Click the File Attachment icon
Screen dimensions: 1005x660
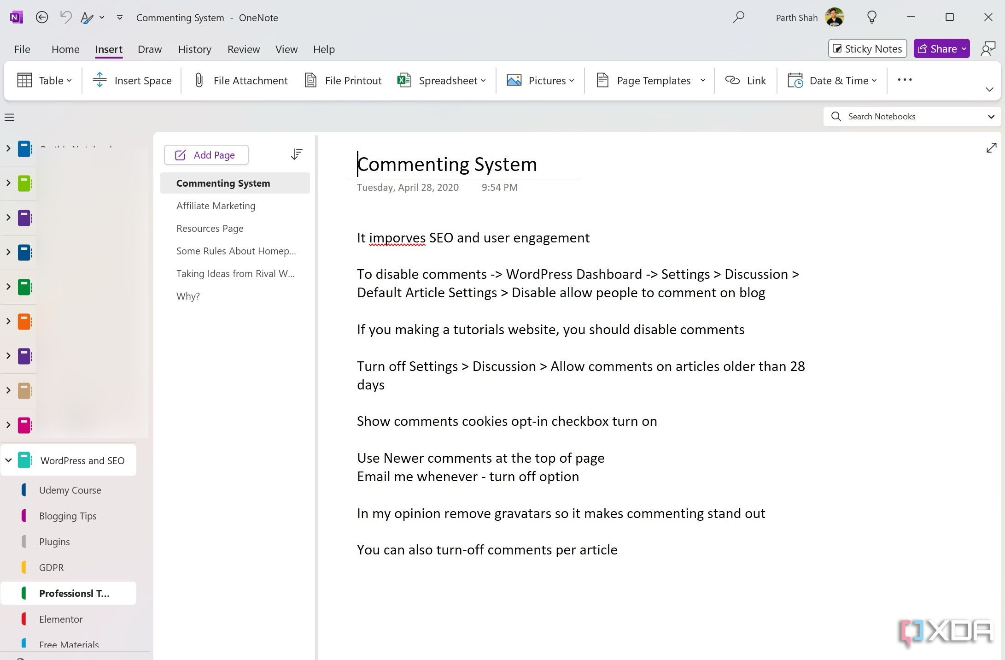pos(199,80)
